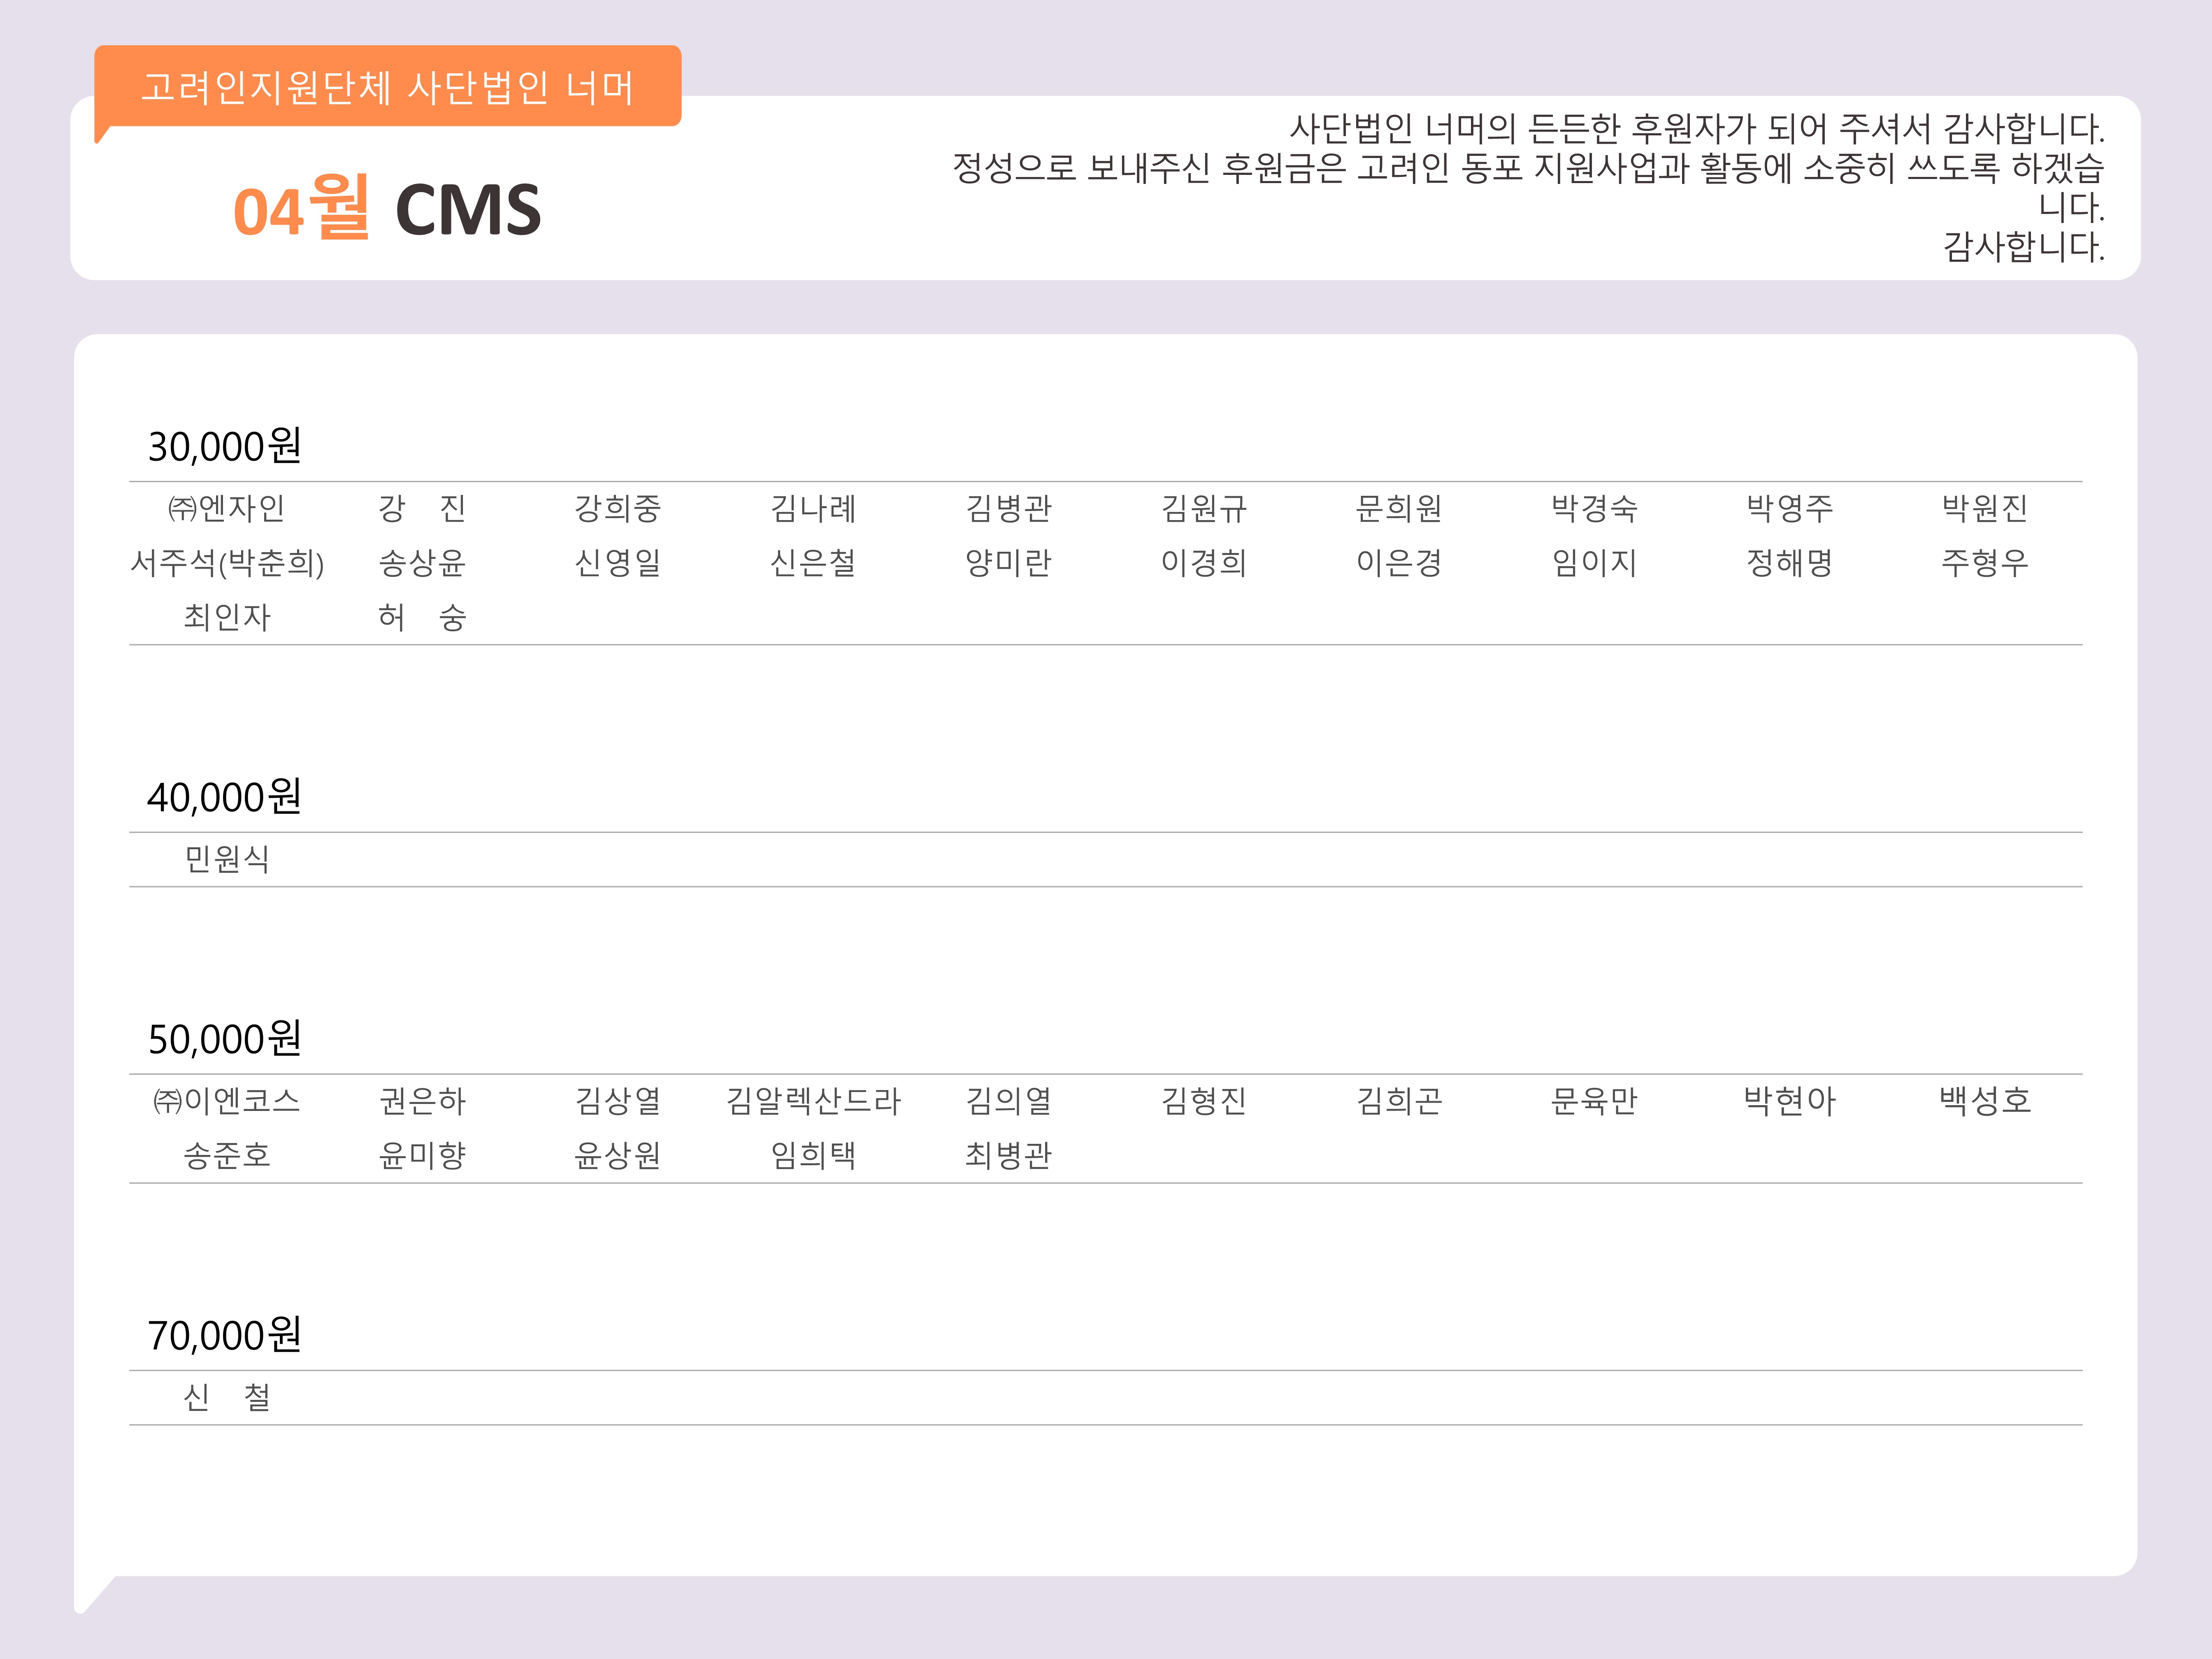Click the 70,000원 heading

(x=225, y=1335)
